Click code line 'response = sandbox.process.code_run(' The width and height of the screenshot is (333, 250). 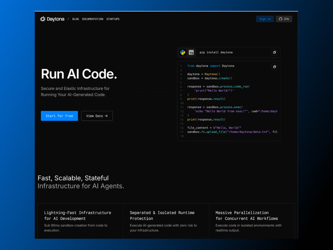click(x=218, y=87)
